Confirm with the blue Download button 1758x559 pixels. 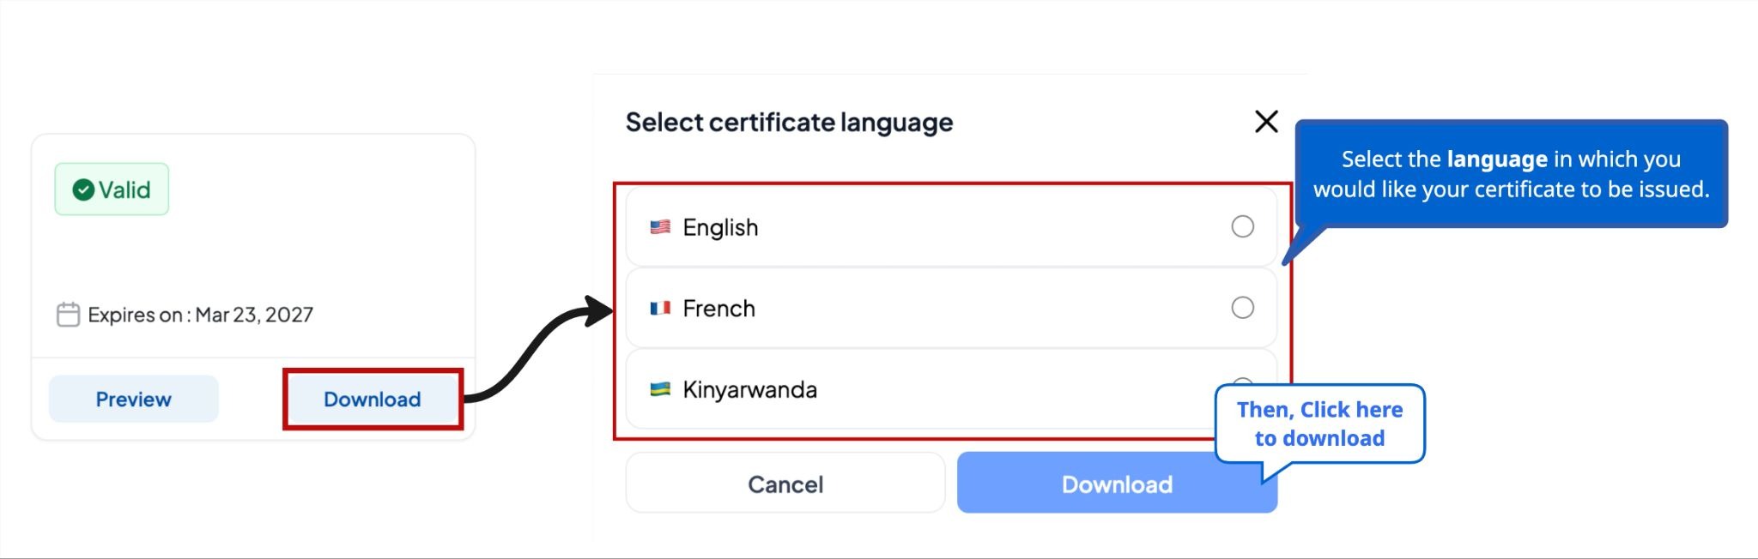[1117, 484]
